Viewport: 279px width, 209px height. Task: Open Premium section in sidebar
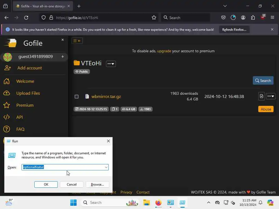[25, 105]
